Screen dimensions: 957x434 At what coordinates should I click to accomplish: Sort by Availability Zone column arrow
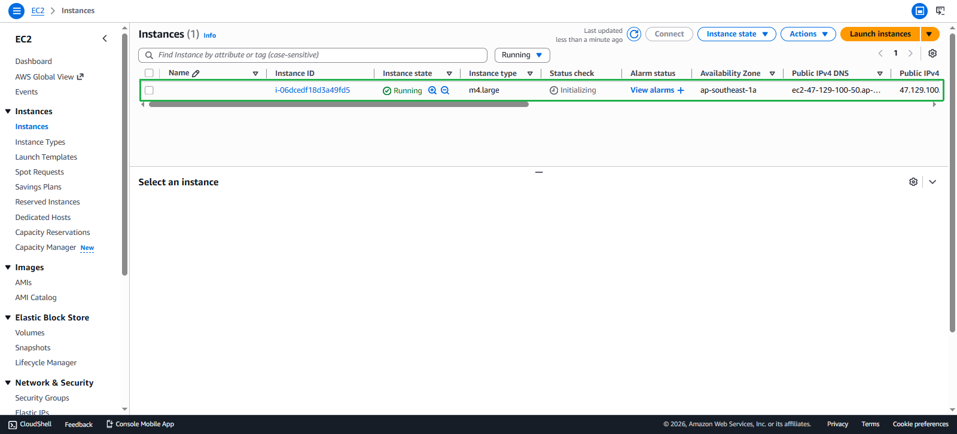point(772,74)
